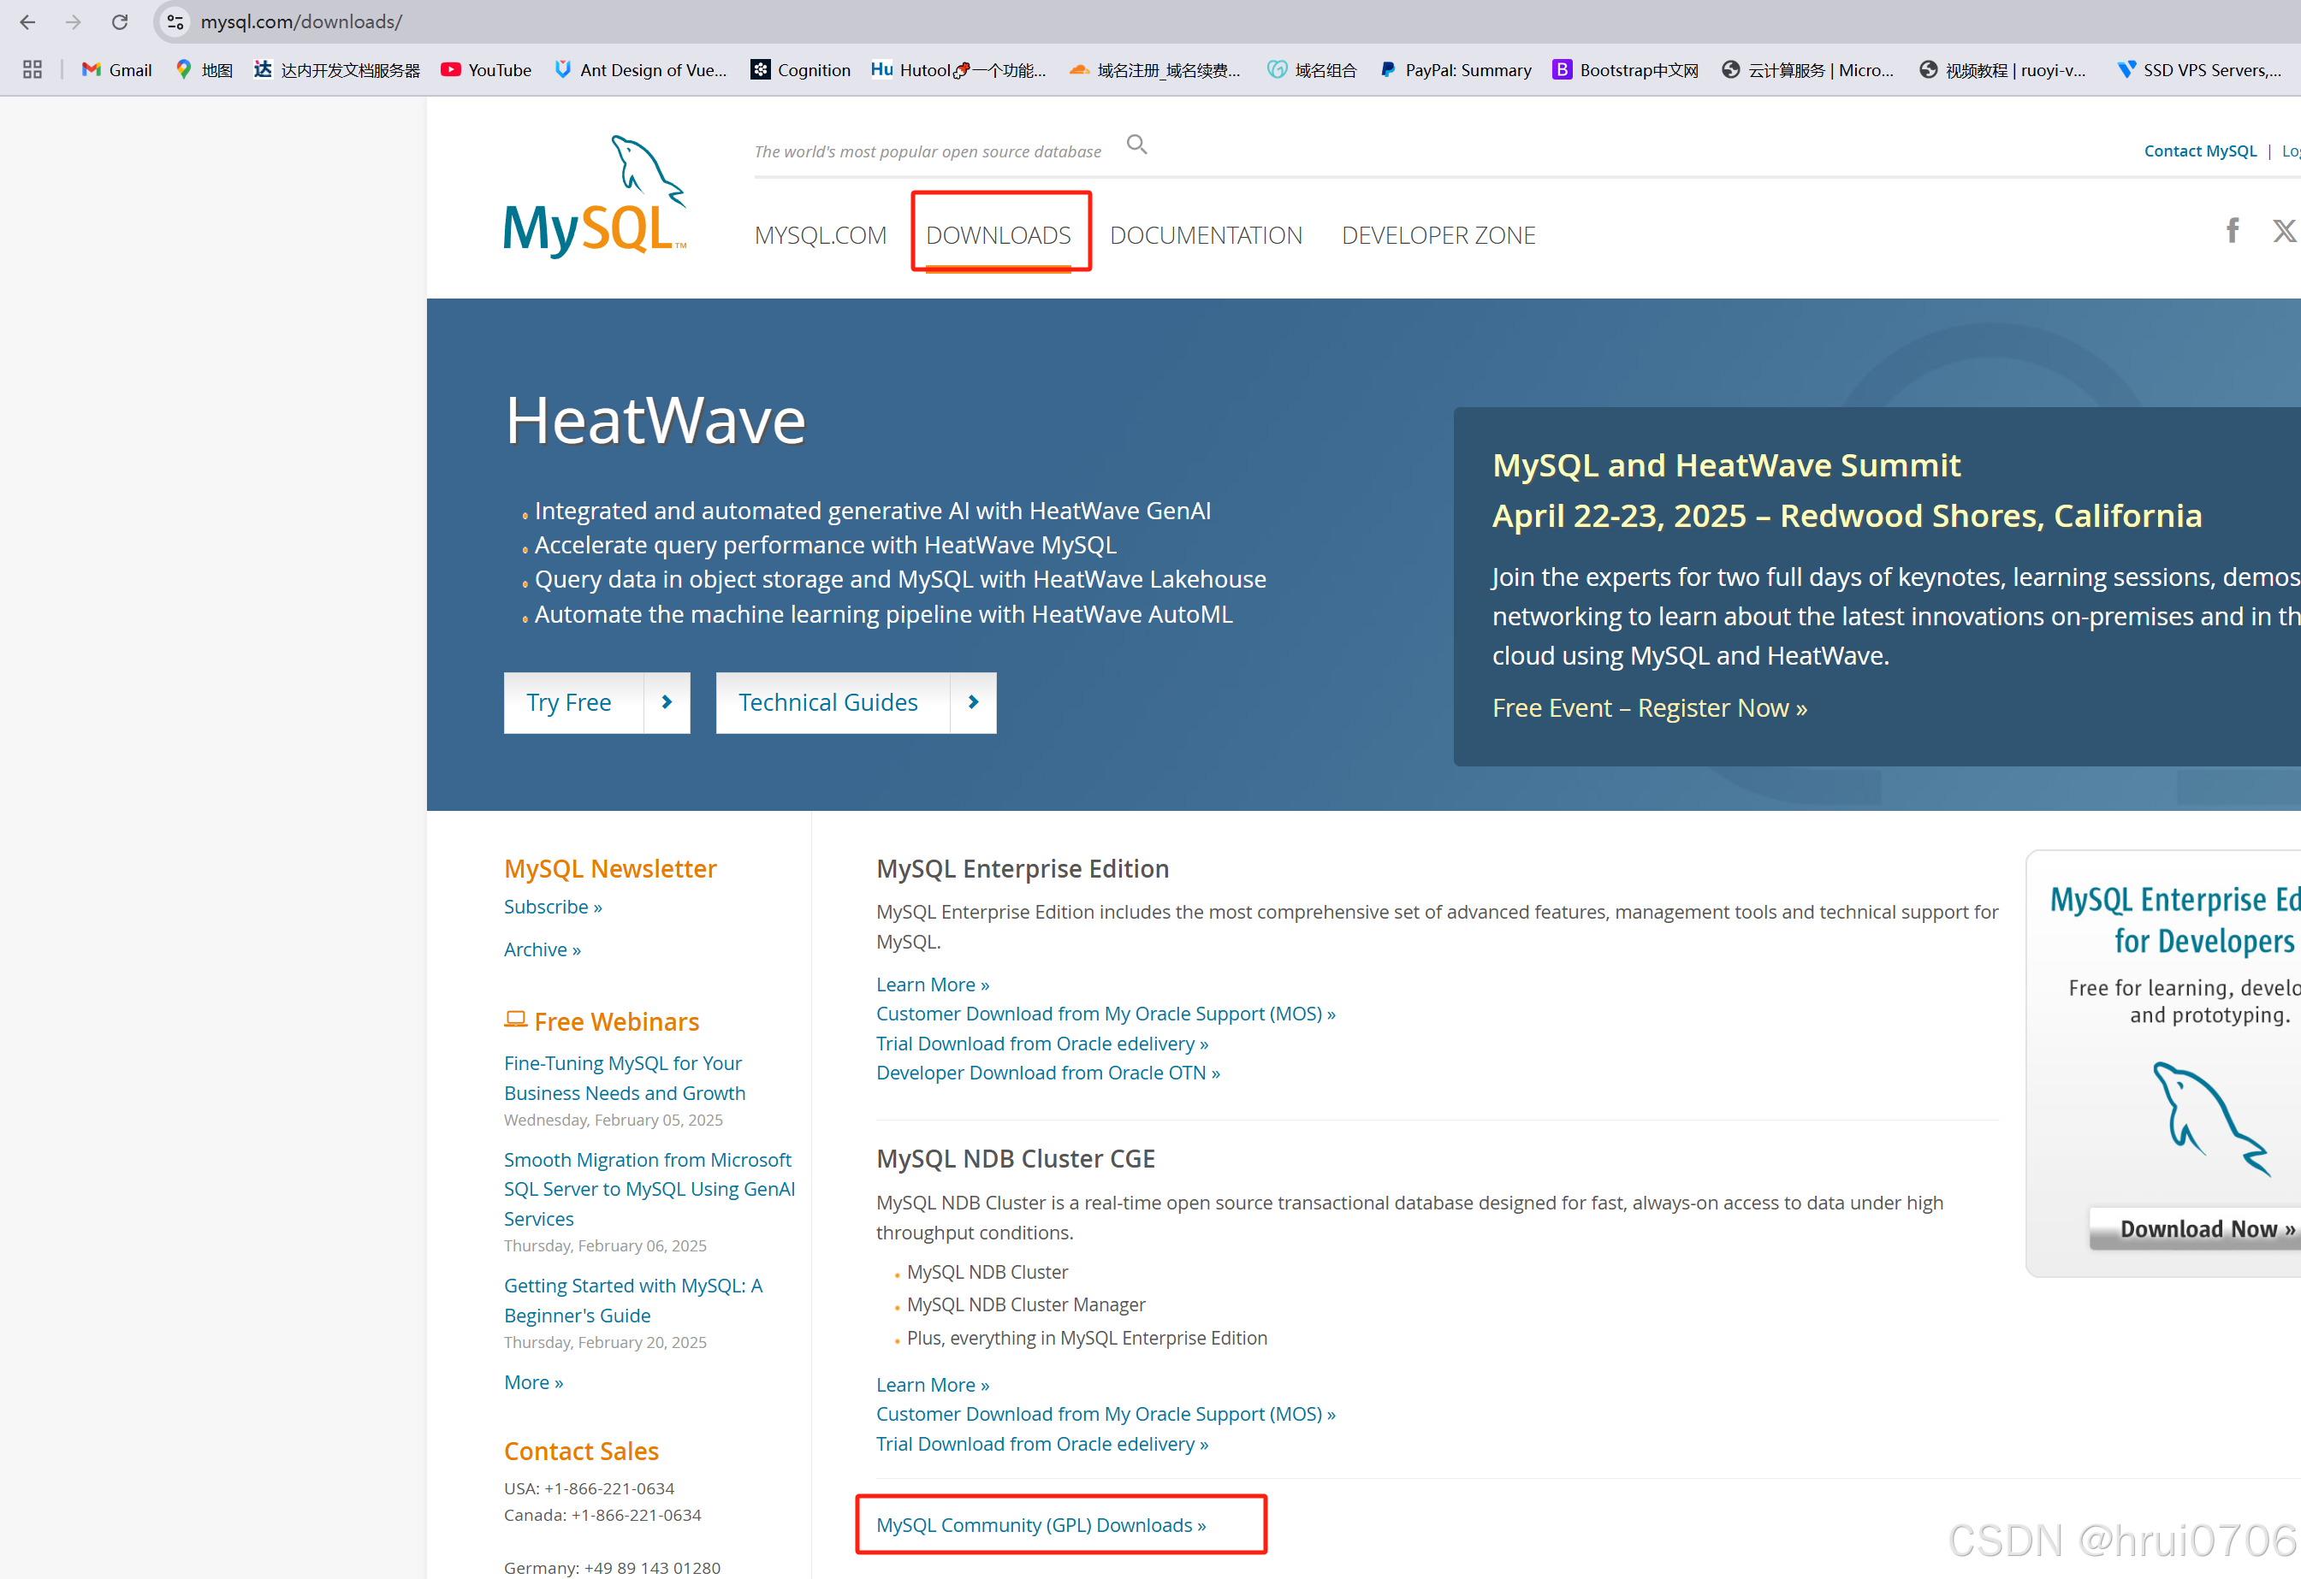The height and width of the screenshot is (1579, 2301).
Task: Open the 域名注册 bookmark
Action: [x=1154, y=69]
